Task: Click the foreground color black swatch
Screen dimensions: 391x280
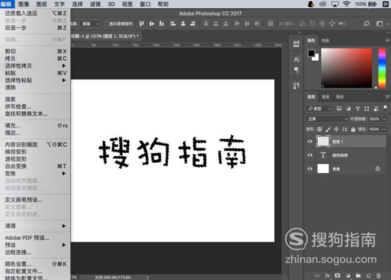Action: click(x=311, y=53)
